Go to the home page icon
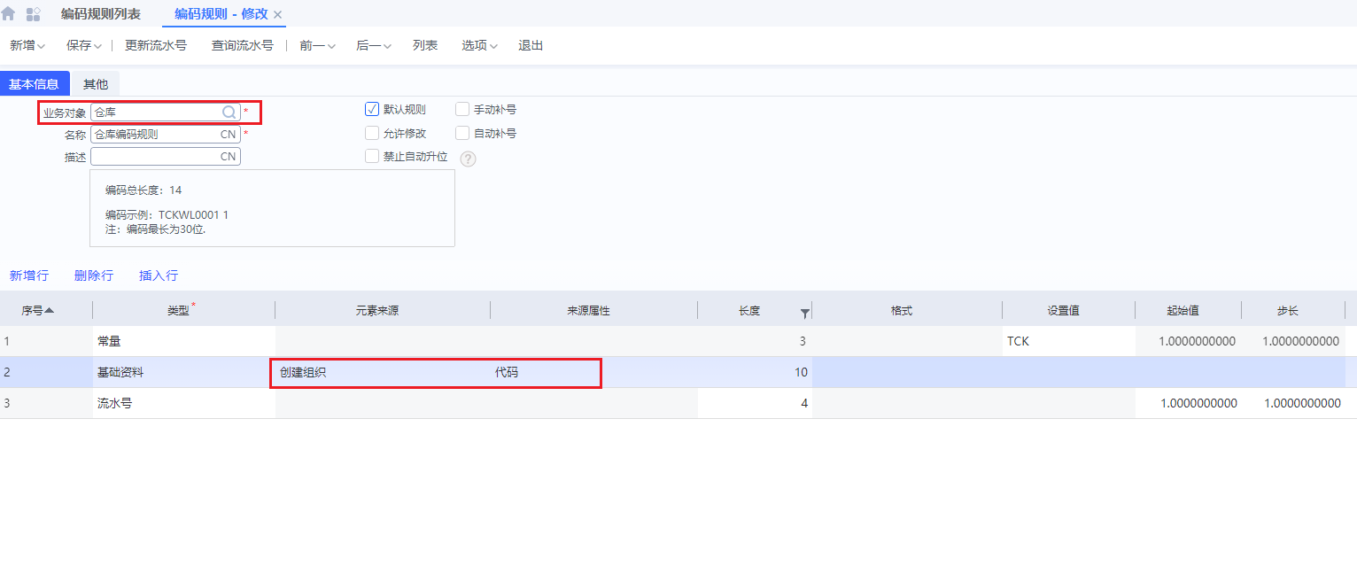 click(x=9, y=14)
